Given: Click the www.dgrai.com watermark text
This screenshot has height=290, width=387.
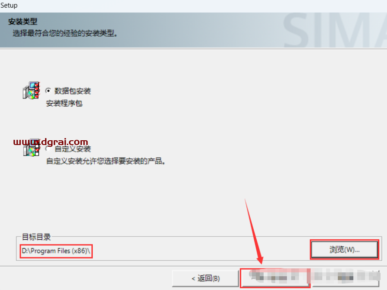Looking at the screenshot, I should pos(50,142).
